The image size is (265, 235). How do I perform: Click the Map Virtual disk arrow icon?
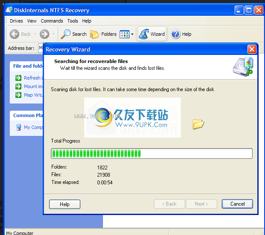pos(18,95)
